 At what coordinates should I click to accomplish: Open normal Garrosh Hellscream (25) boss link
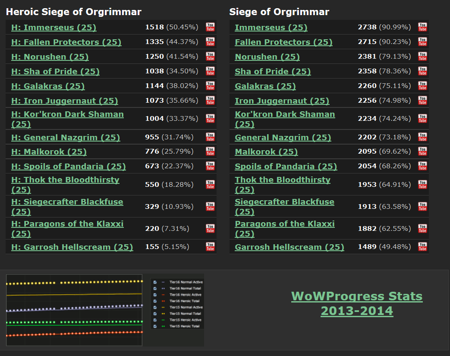(289, 247)
